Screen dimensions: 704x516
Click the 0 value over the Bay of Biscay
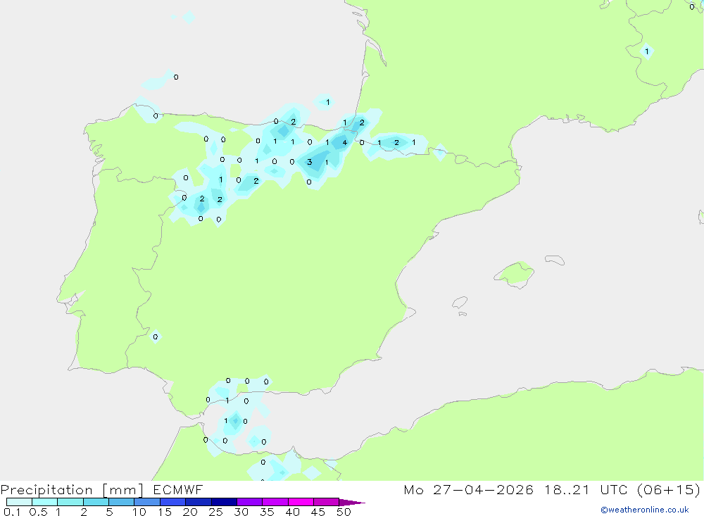176,77
